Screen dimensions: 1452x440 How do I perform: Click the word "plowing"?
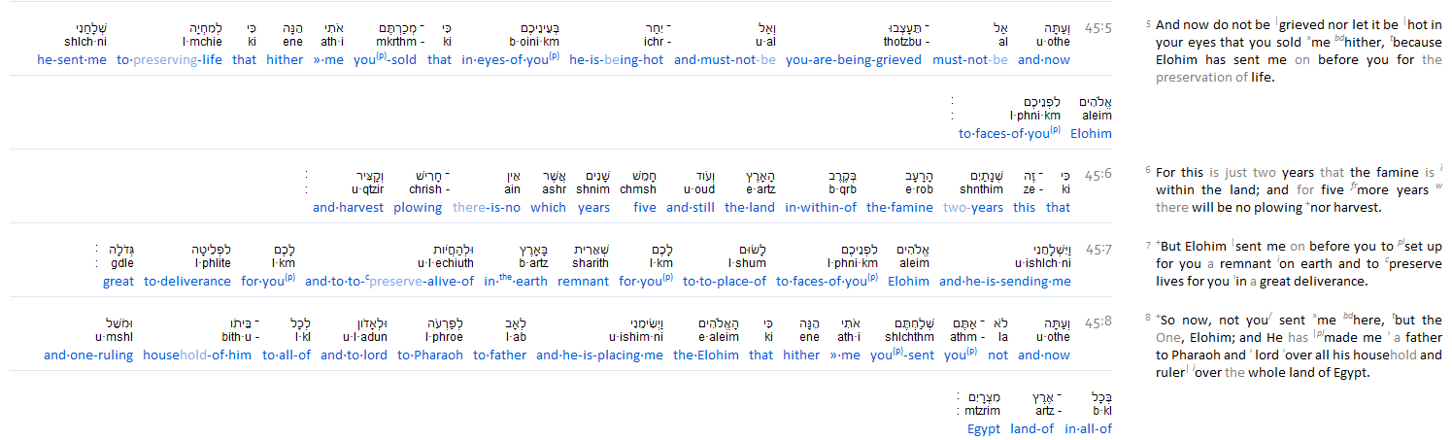[419, 207]
